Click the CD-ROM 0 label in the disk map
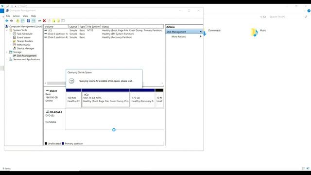Image resolution: width=311 pixels, height=175 pixels. 56,112
